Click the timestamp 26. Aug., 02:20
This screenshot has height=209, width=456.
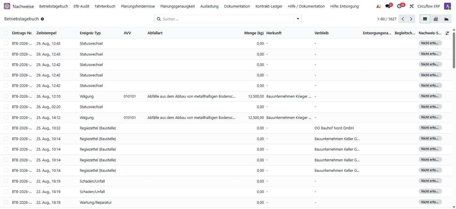pyautogui.click(x=48, y=107)
